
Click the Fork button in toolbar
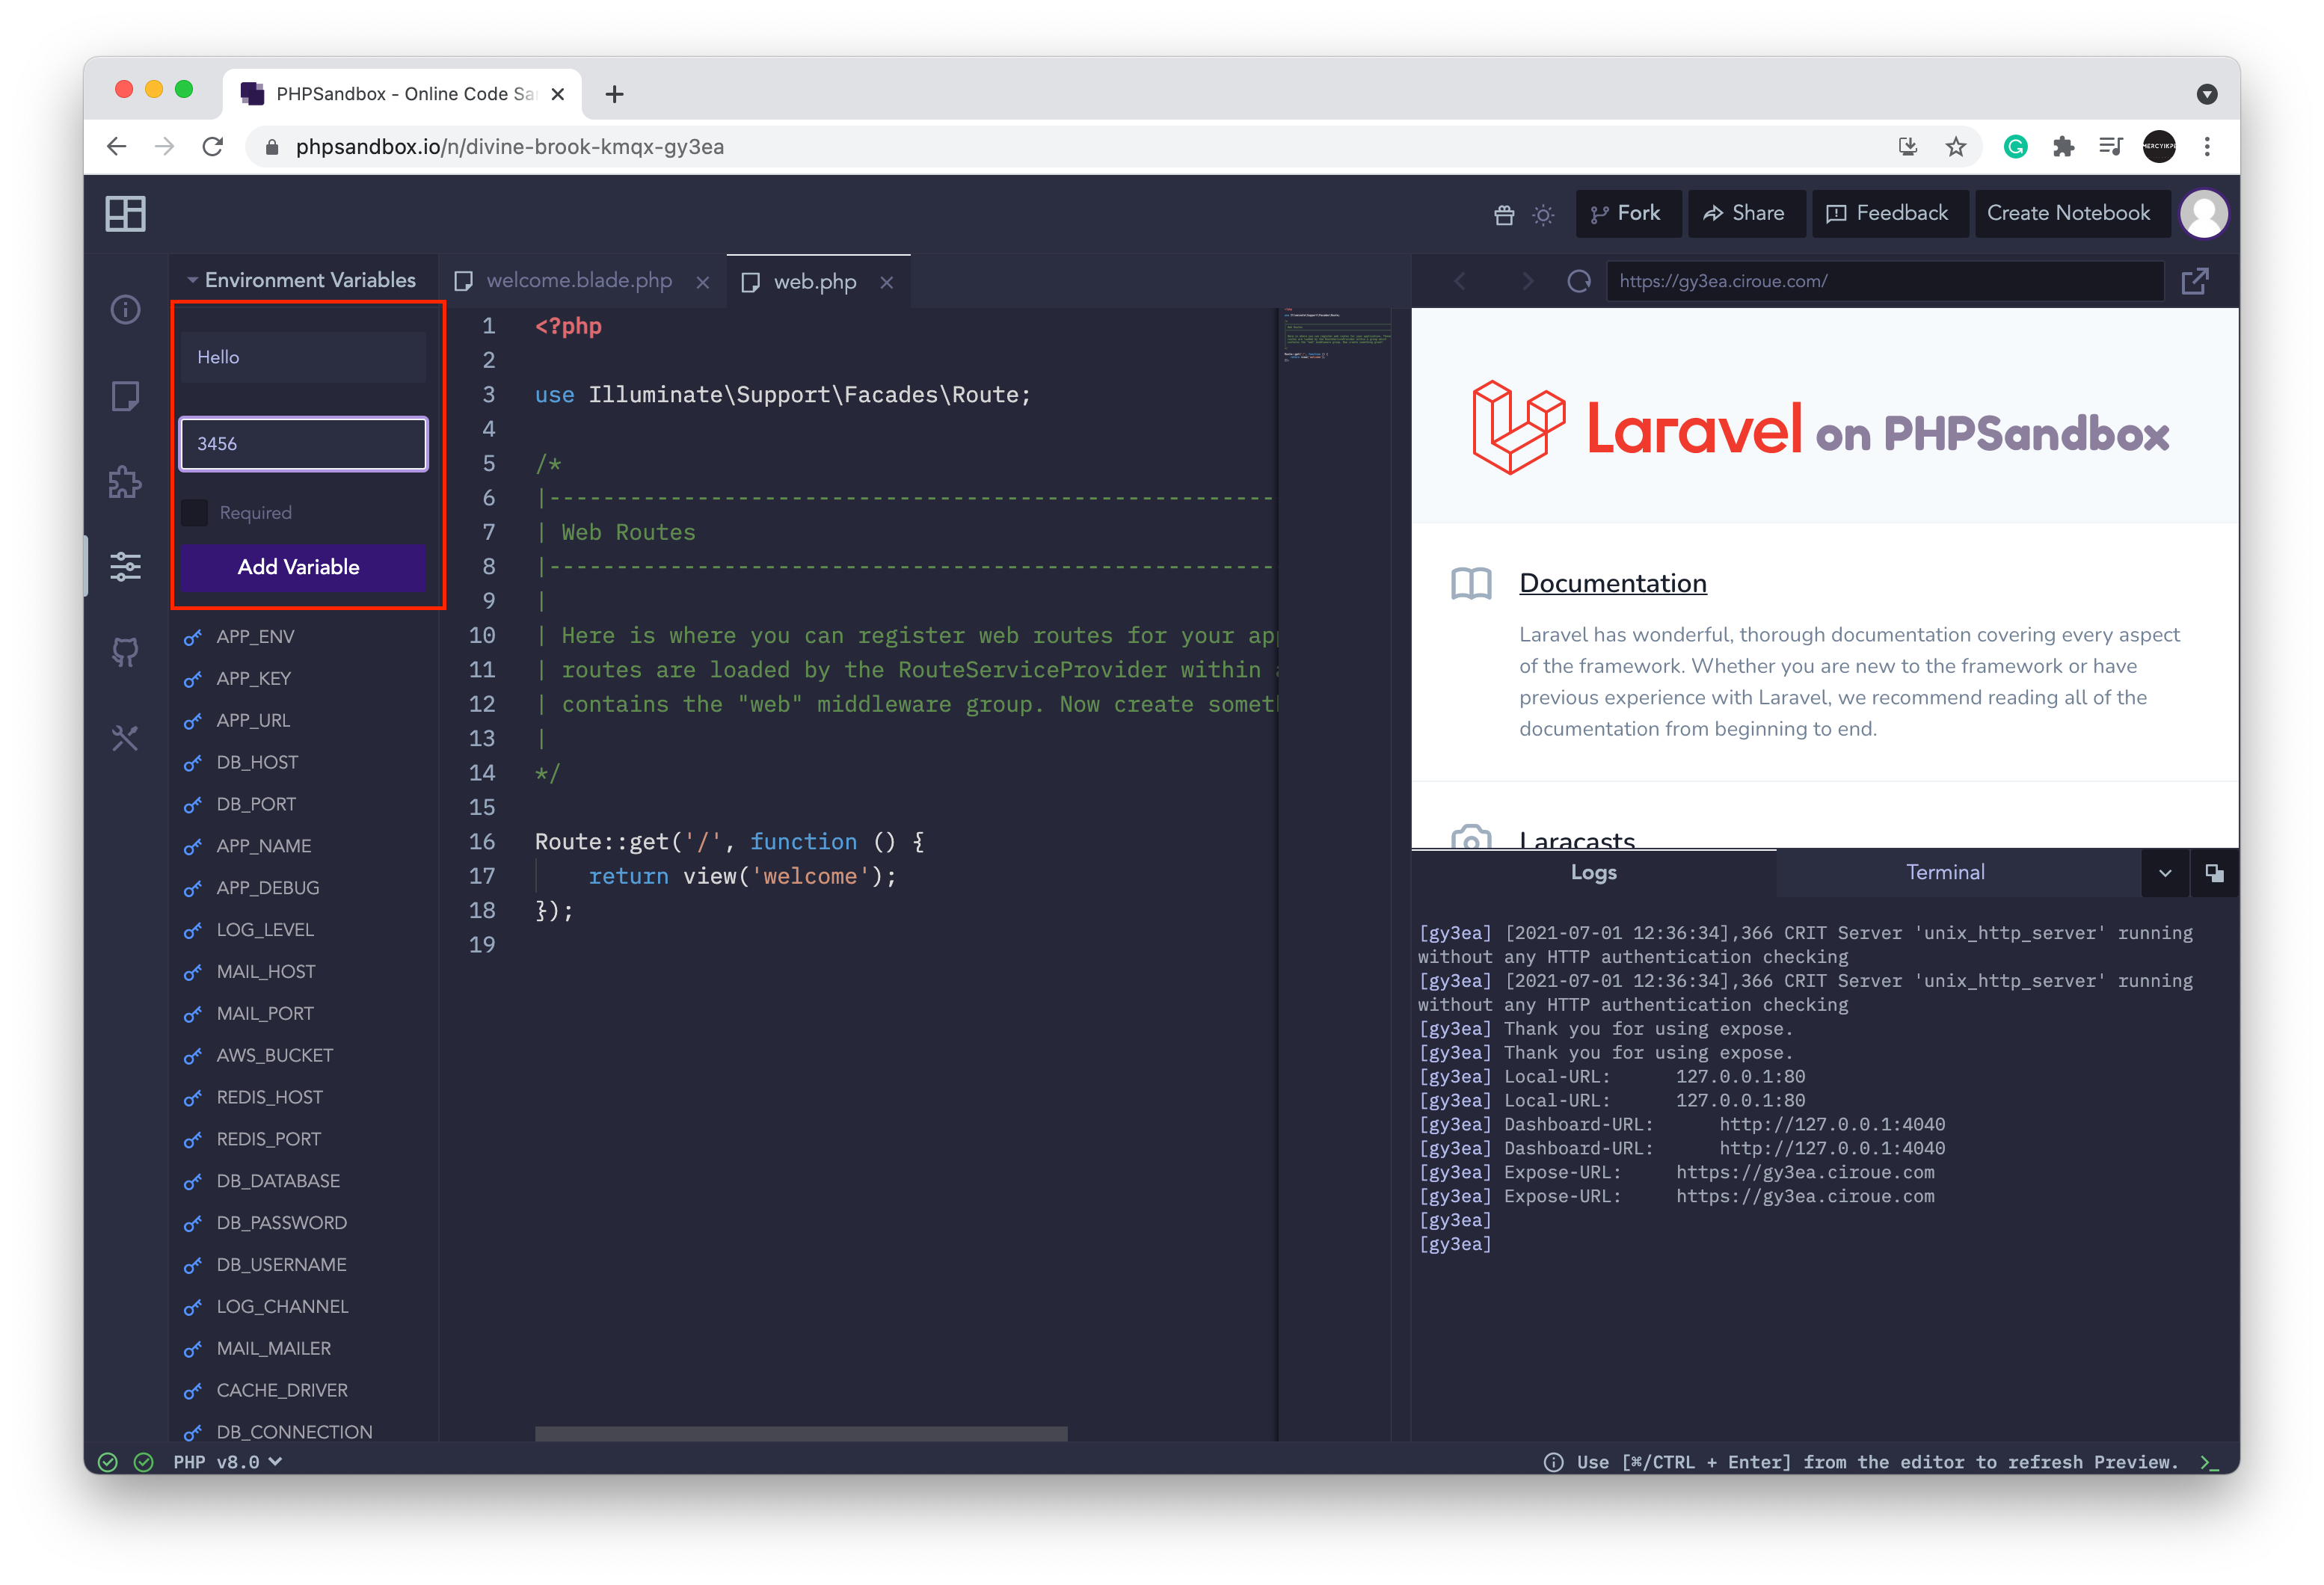coord(1626,214)
